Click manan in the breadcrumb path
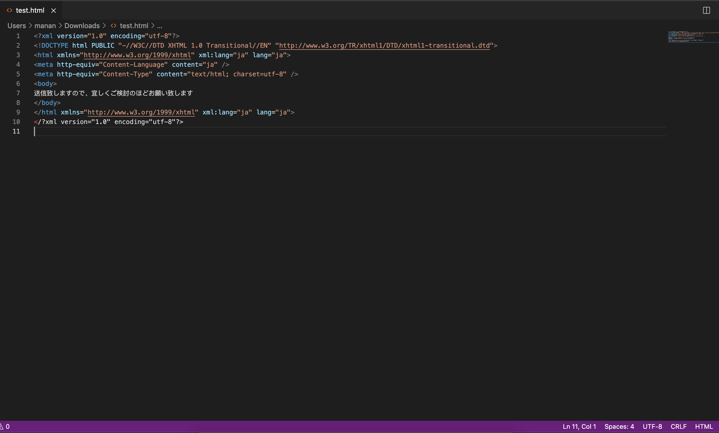Image resolution: width=719 pixels, height=433 pixels. pyautogui.click(x=45, y=26)
